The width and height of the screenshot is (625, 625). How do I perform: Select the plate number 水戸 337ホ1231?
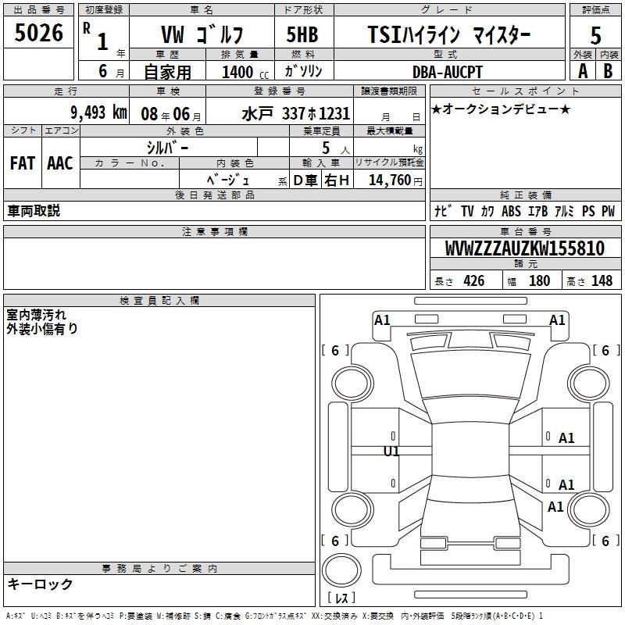click(x=296, y=113)
